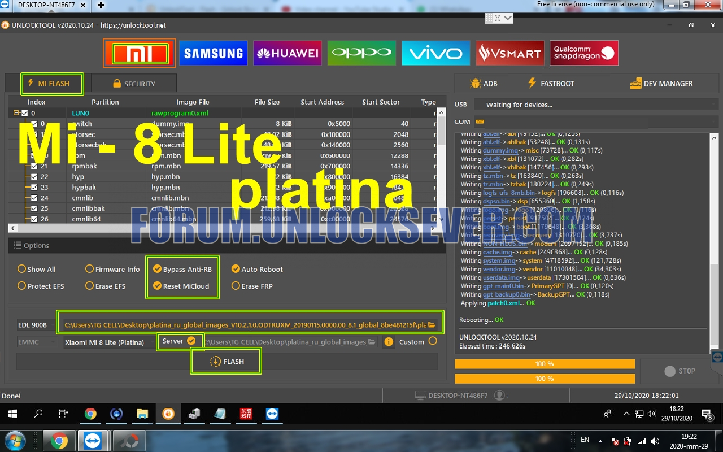
Task: Open UnlockTool icon in the taskbar
Action: point(168,414)
